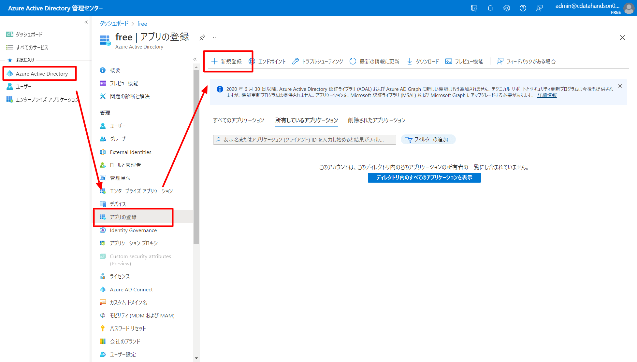Viewport: 637px width, 362px height.
Task: Click the 新規登録 plus icon
Action: click(x=214, y=61)
